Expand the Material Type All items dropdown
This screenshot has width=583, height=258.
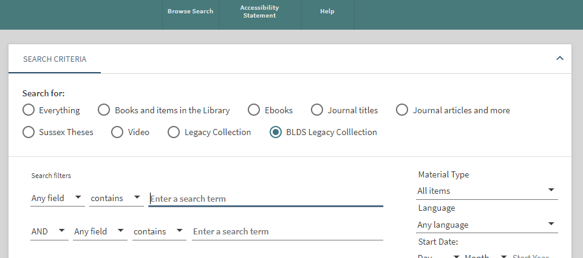[486, 191]
